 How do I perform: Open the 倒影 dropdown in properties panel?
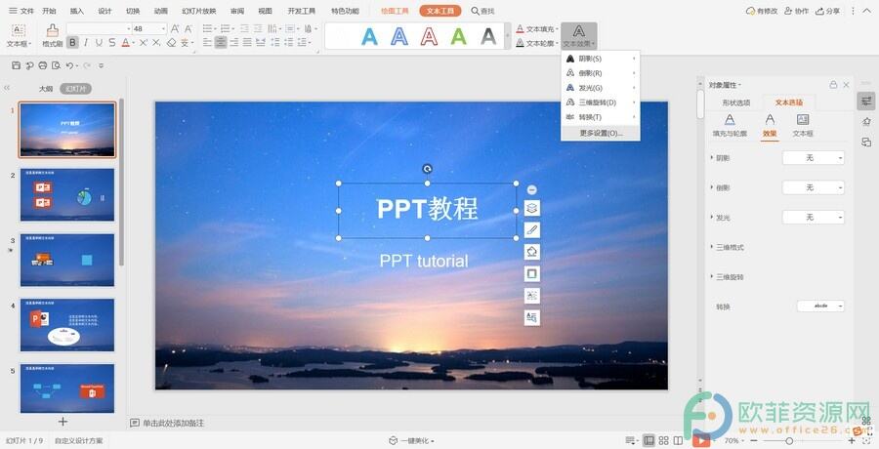(814, 187)
